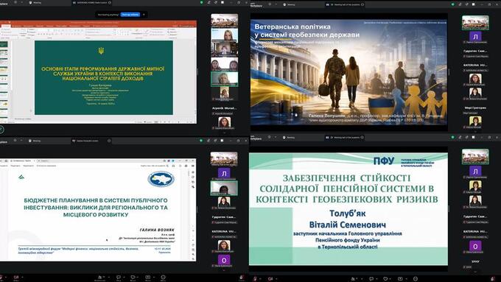Expand the share options arrow below the ПФУ slide

point(407,279)
